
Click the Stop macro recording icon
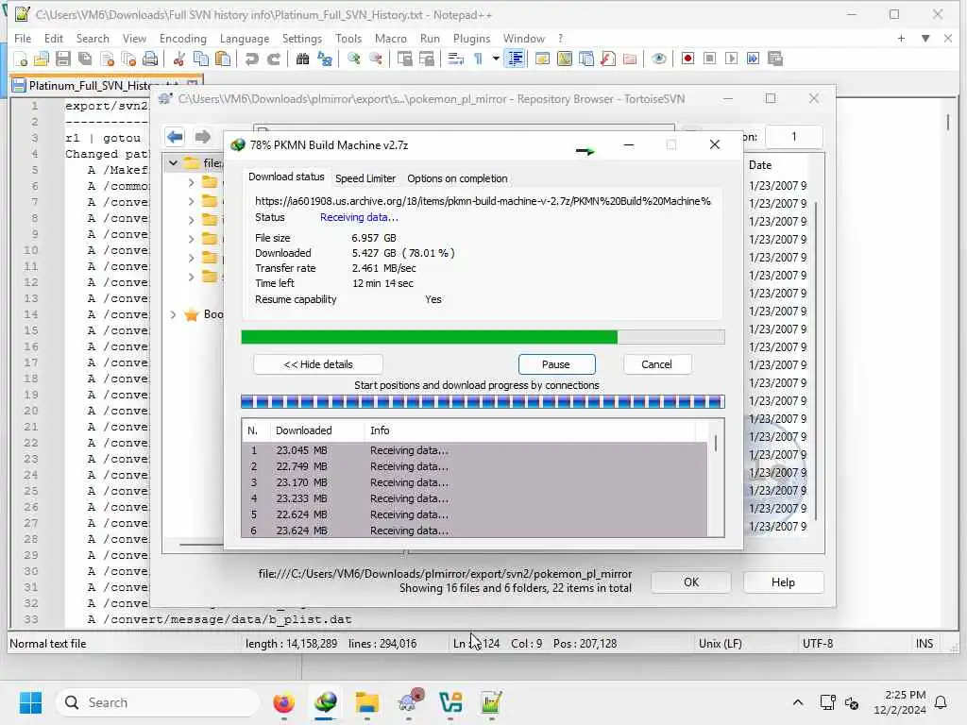click(x=710, y=59)
